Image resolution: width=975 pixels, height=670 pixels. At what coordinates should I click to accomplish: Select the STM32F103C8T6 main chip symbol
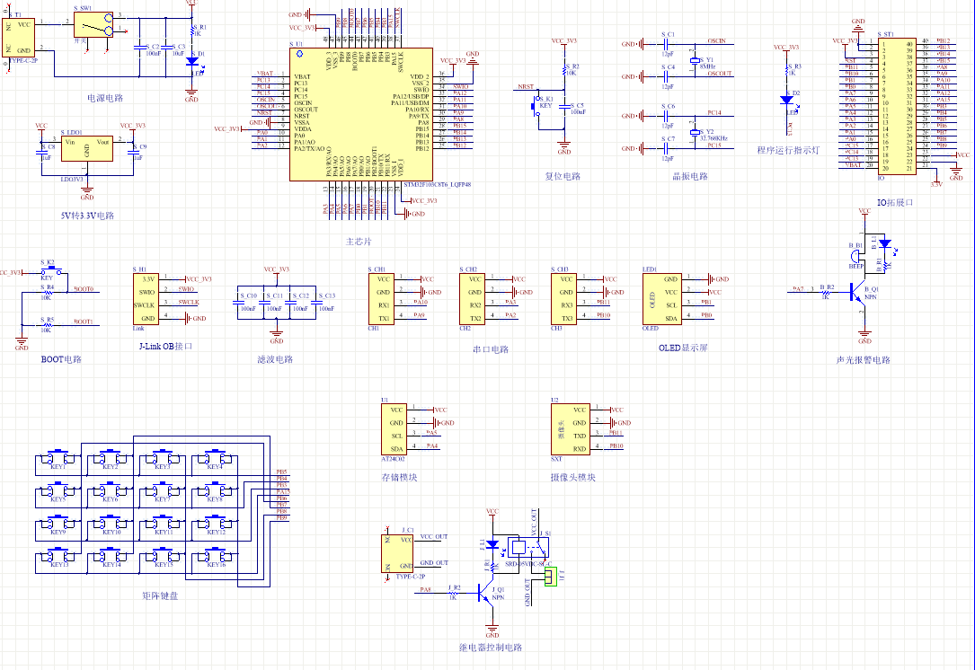[x=361, y=114]
